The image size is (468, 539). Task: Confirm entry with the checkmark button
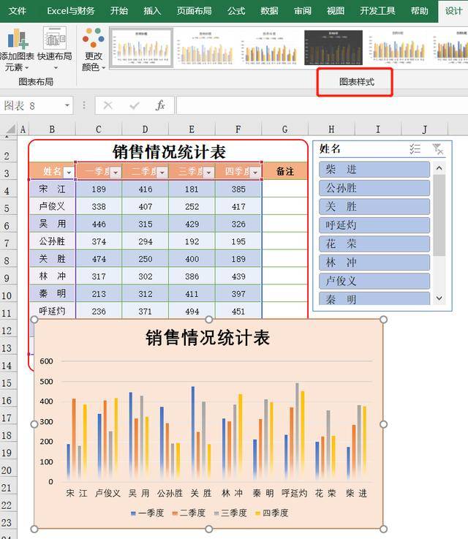click(x=135, y=105)
